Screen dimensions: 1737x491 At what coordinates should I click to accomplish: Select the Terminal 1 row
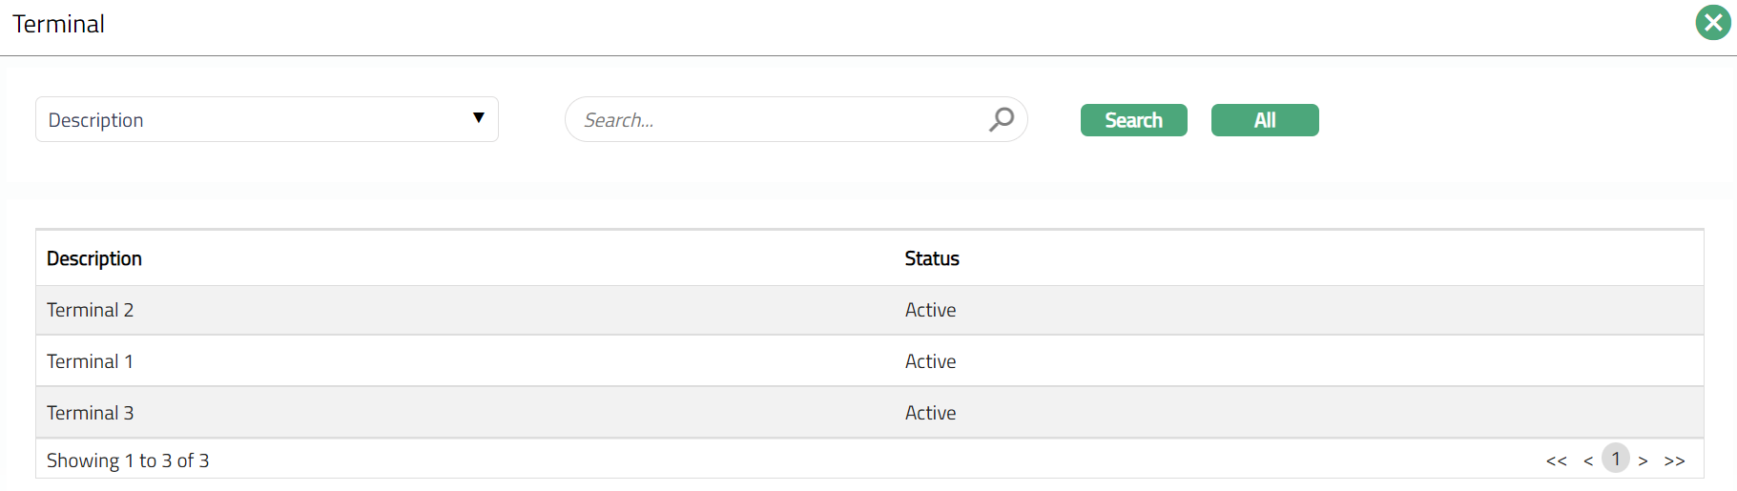(91, 361)
